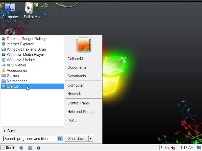Click the Start button
Viewport: 202px width, 151px height.
(x=8, y=148)
